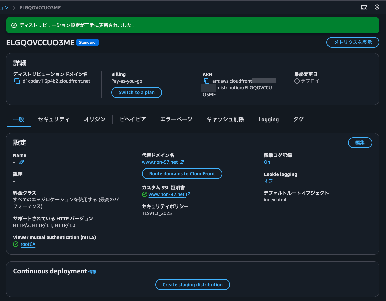
Task: Copy the distribution ARN via its copy icon
Action: click(x=206, y=81)
